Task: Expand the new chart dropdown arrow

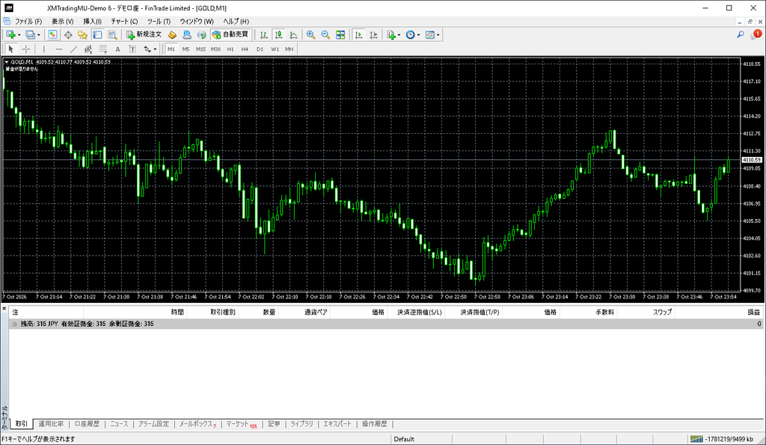Action: pos(19,35)
